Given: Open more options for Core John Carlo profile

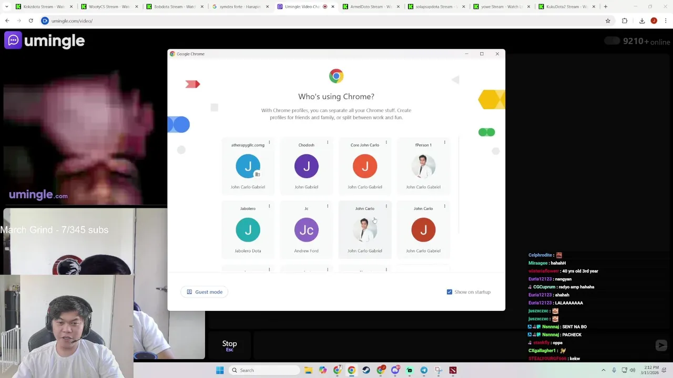Looking at the screenshot, I should point(386,142).
